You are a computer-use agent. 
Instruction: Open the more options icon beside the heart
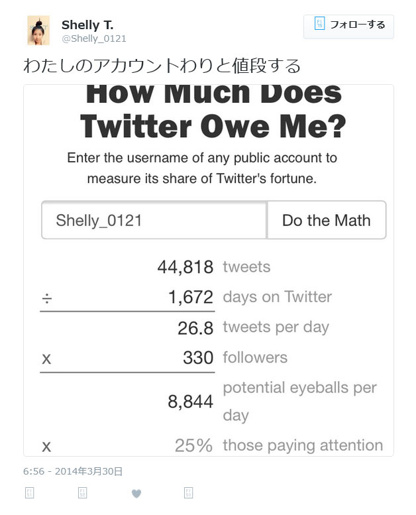point(189,492)
